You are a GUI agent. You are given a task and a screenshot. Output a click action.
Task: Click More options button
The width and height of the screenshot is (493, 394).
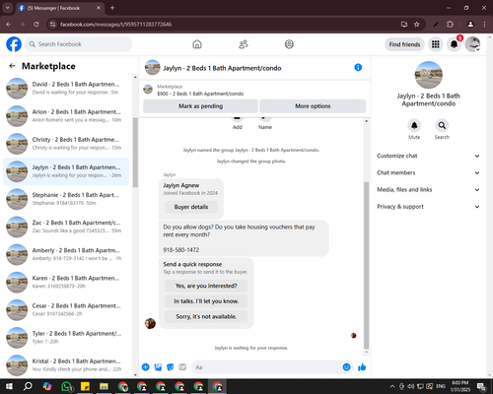[x=313, y=106]
